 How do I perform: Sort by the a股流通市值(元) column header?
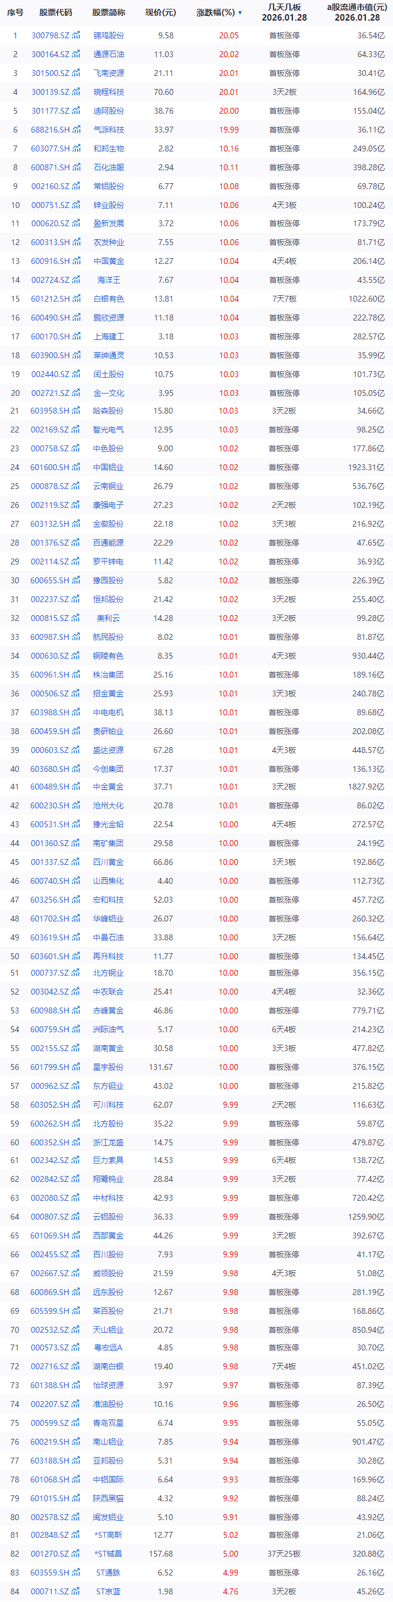coord(357,12)
